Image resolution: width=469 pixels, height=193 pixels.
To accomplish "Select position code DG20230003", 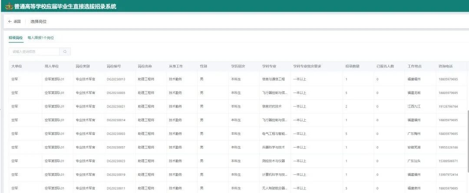I will click(116, 134).
